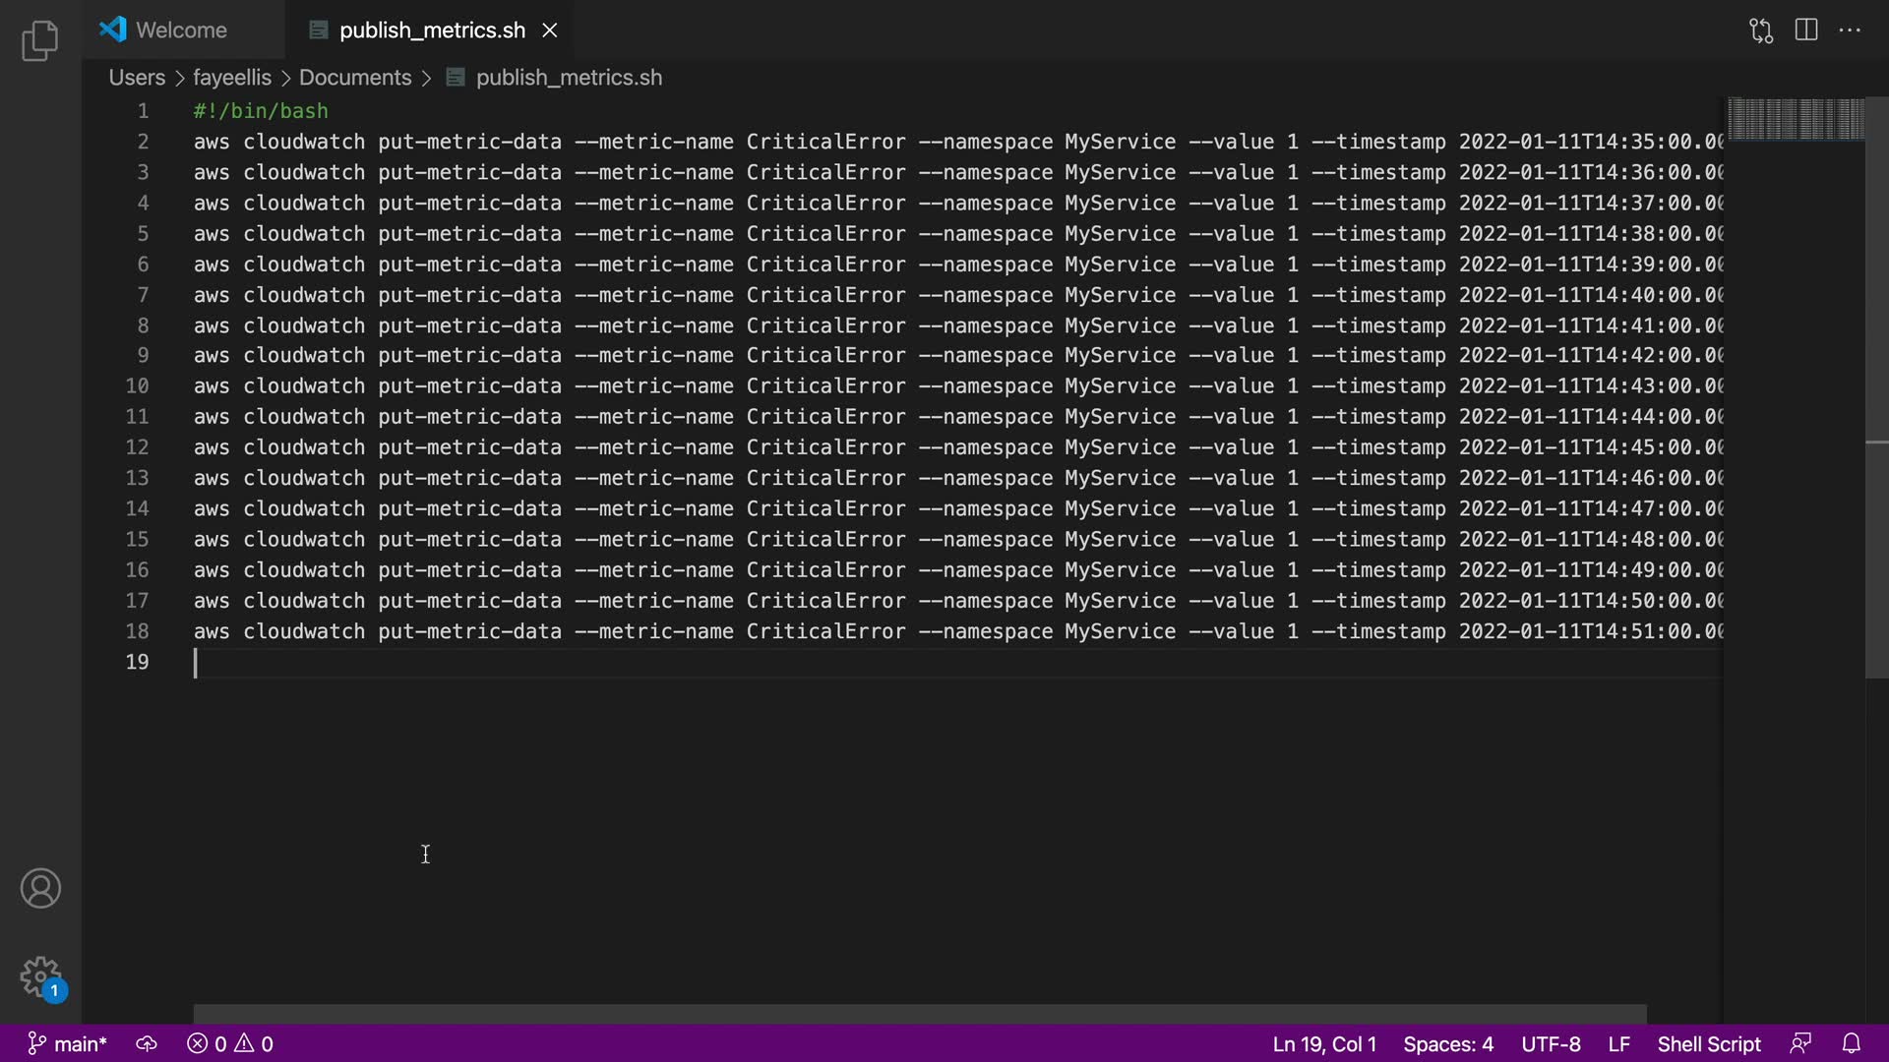Screen dimensions: 1889x1062
Task: Select the publish_metrics.sh tab
Action: tap(431, 30)
